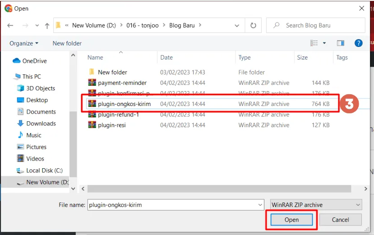Expand the address bar history dropdown

tap(236, 26)
